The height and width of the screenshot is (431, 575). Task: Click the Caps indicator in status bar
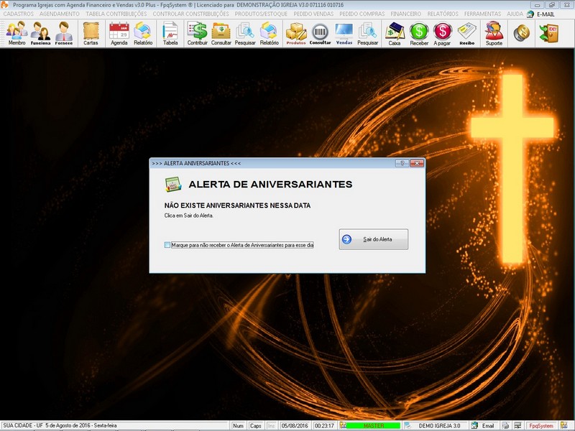coord(255,425)
